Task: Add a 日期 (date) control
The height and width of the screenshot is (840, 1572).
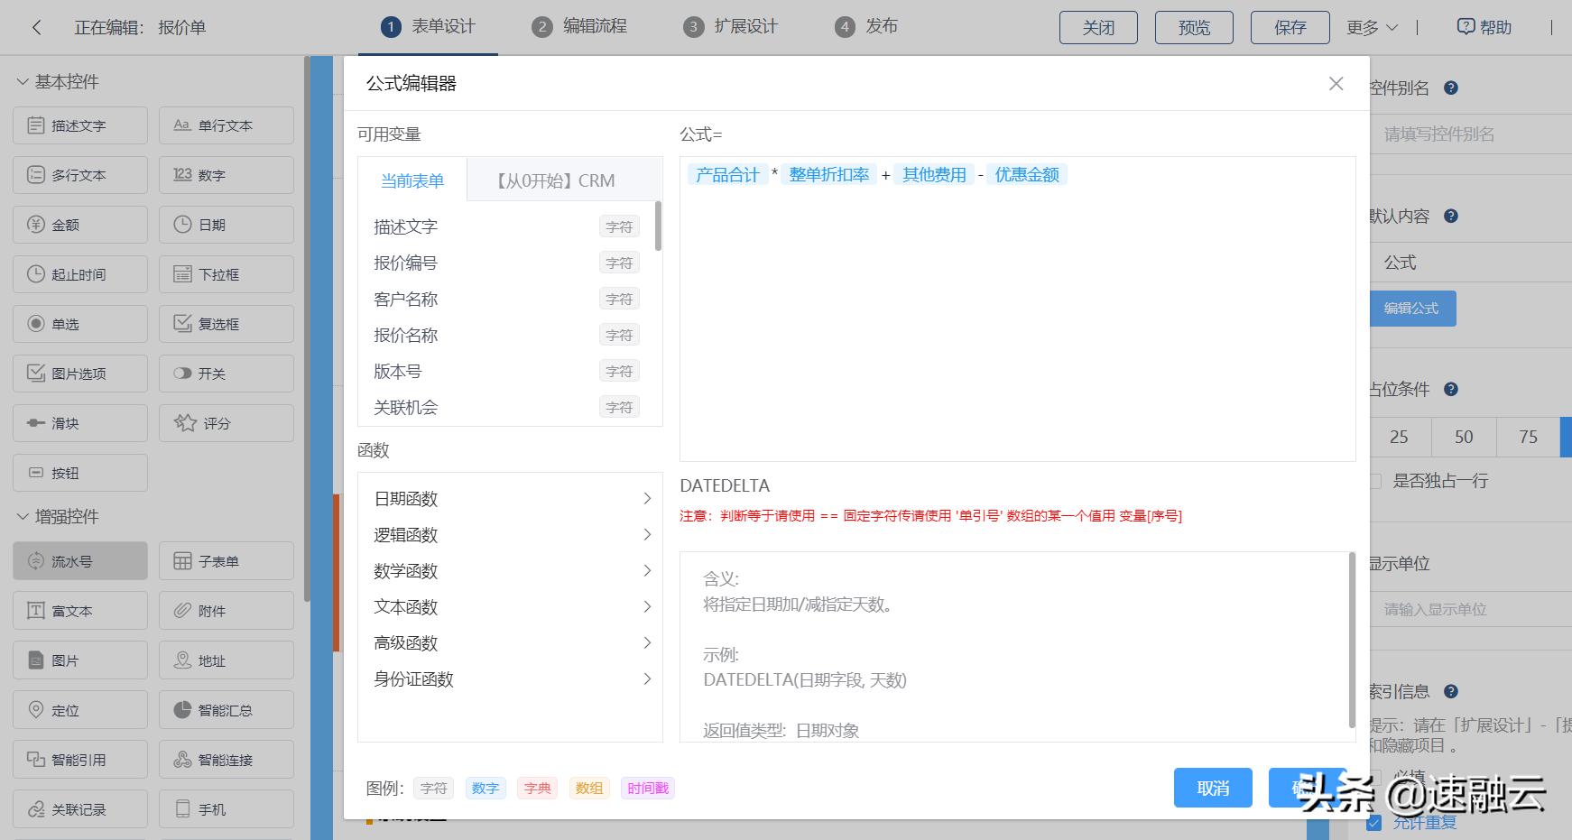Action: click(x=226, y=224)
